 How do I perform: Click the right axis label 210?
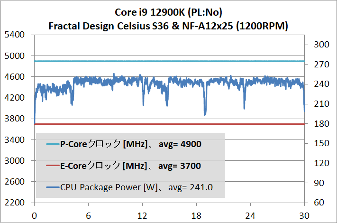coord(321,104)
